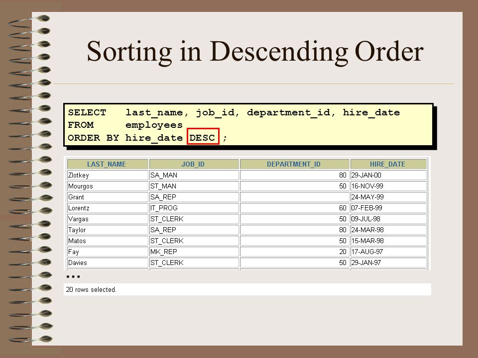Click the MK_REP job cell
The width and height of the screenshot is (478, 358).
pyautogui.click(x=194, y=252)
